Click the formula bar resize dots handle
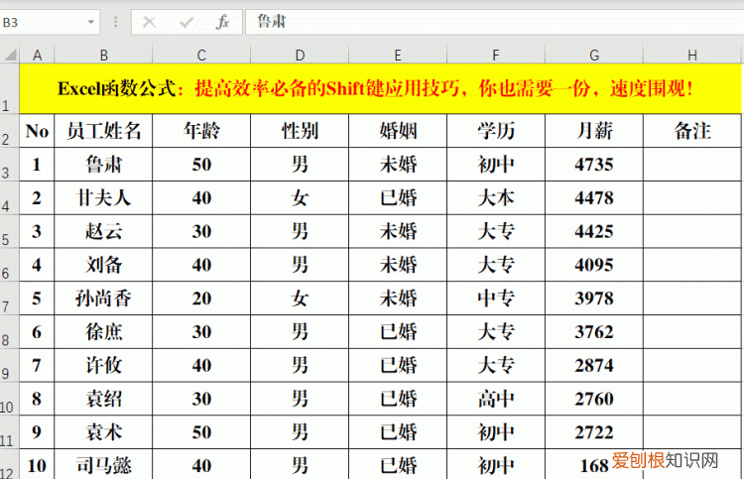744x479 pixels. pos(115,22)
